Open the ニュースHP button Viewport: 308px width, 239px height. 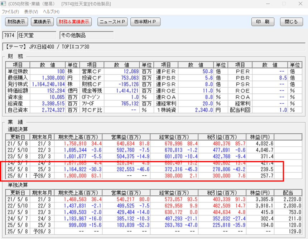[112, 21]
